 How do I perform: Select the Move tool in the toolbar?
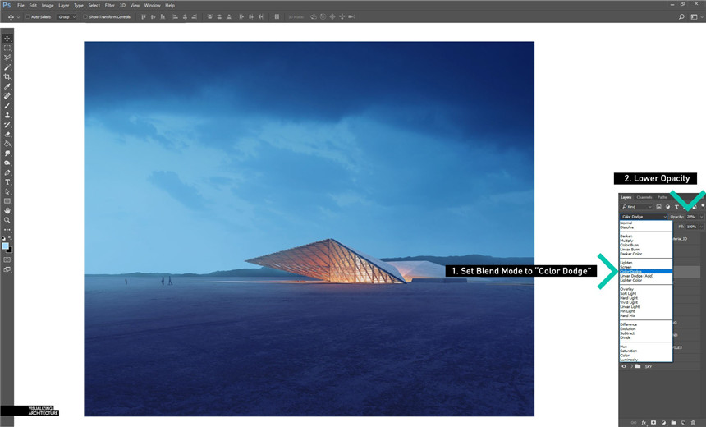click(7, 39)
